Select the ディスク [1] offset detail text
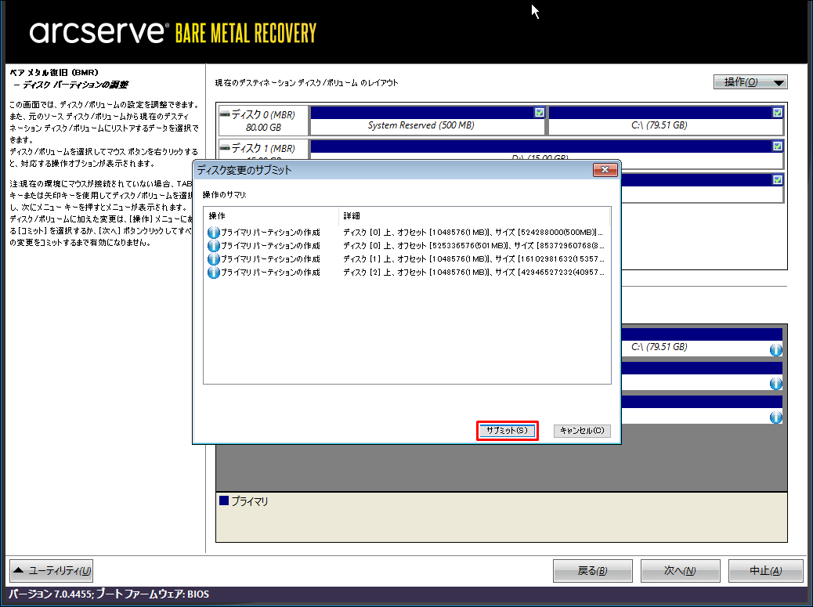Image resolution: width=813 pixels, height=607 pixels. (x=473, y=258)
